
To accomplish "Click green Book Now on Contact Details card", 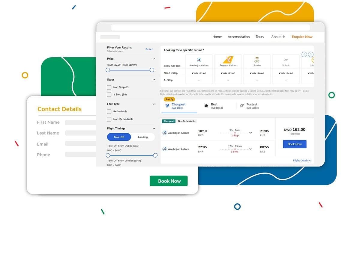I will [x=169, y=181].
